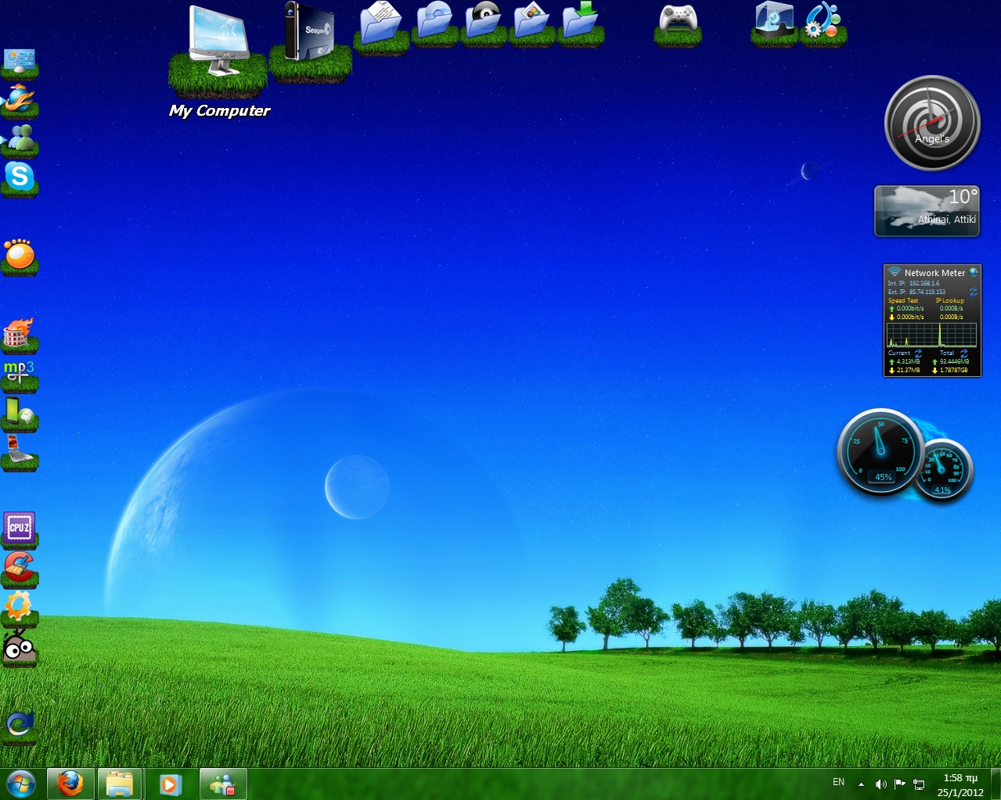Open the Athinai, Attiki weather gadget
Viewport: 1001px width, 800px height.
(927, 211)
